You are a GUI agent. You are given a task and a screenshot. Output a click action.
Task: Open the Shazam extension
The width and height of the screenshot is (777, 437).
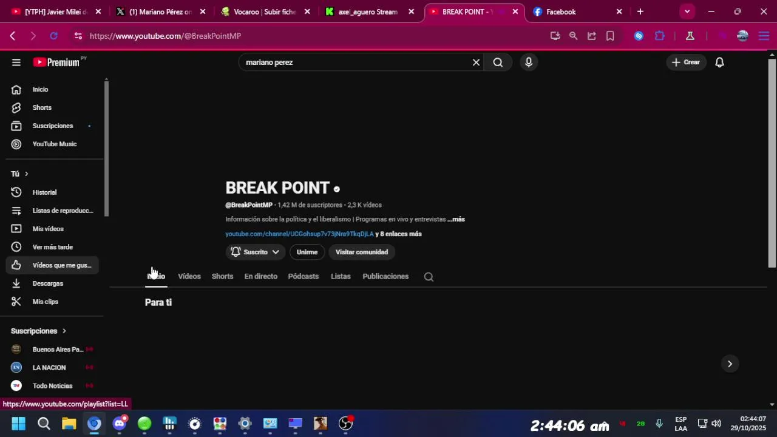(639, 36)
